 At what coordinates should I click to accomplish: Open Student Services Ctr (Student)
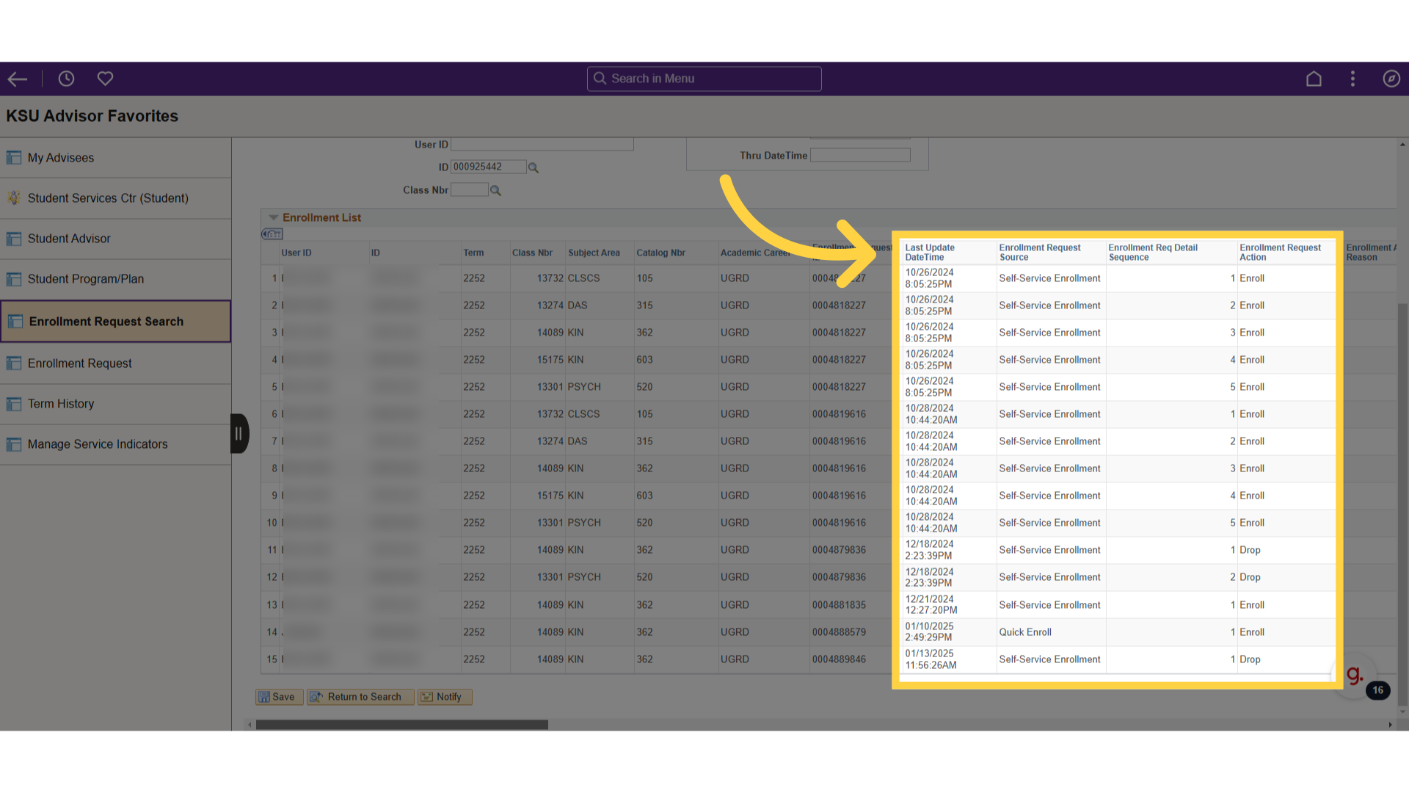(116, 198)
